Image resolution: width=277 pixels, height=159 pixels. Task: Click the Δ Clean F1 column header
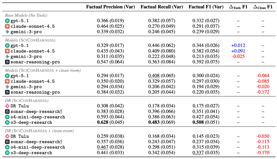click(263, 7)
